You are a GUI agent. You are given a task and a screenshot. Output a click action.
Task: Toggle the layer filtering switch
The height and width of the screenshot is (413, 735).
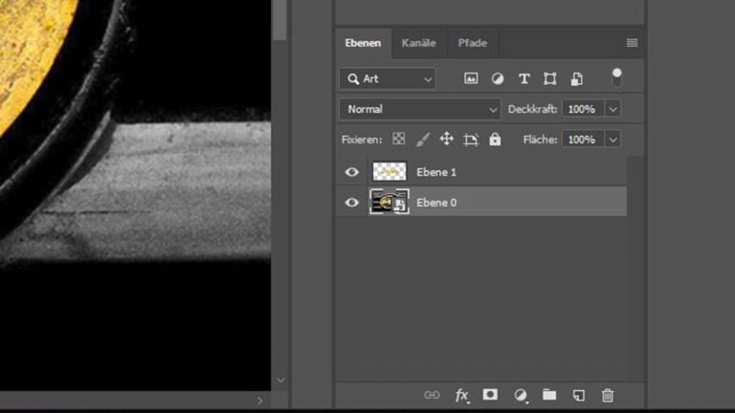[616, 76]
